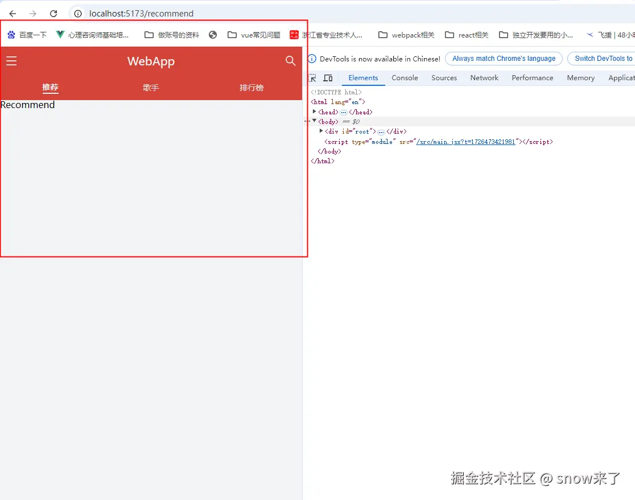Select the closing body tag line
Screen dimensions: 635x500
pyautogui.click(x=329, y=151)
